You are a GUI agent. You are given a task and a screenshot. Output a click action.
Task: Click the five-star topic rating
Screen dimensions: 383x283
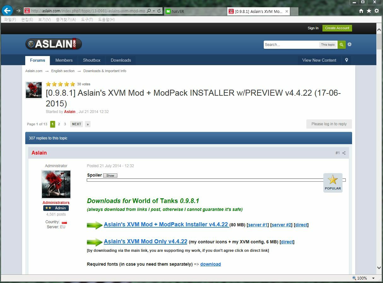pos(61,84)
